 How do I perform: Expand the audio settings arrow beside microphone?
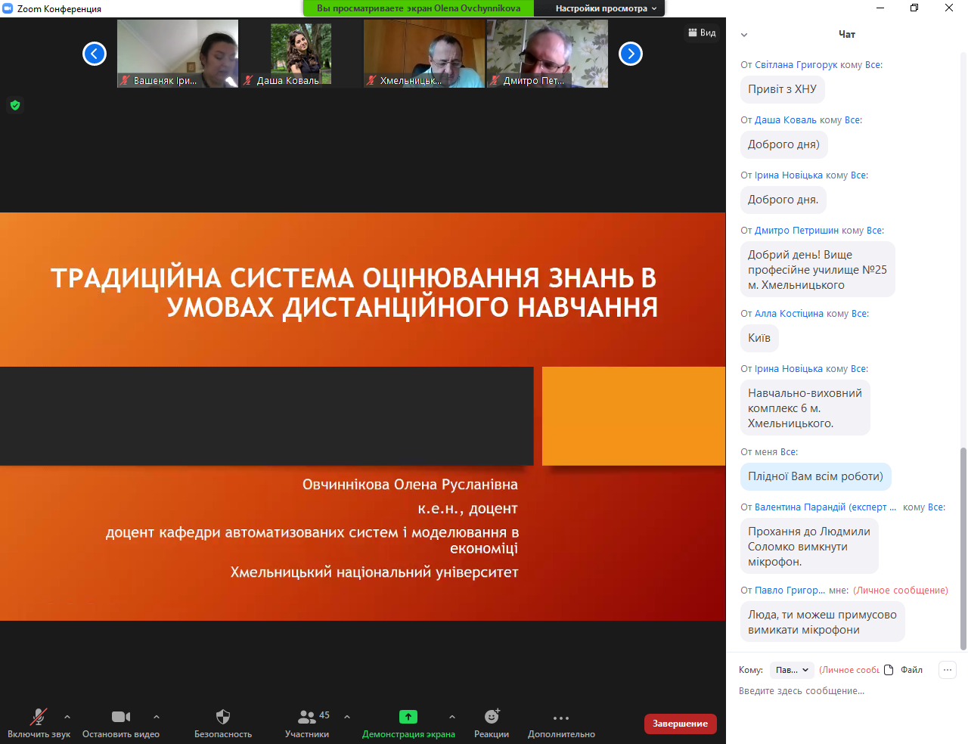[67, 717]
